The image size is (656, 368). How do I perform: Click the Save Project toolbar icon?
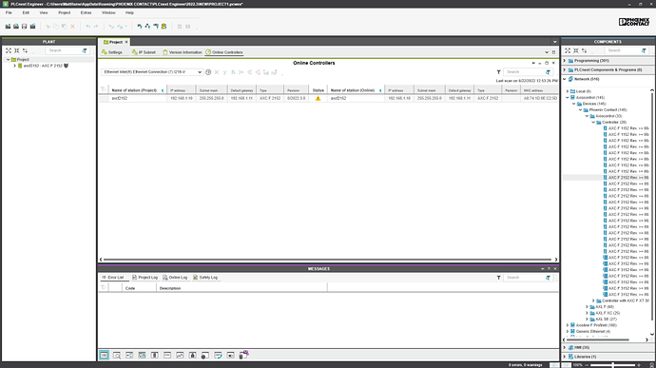click(x=25, y=27)
